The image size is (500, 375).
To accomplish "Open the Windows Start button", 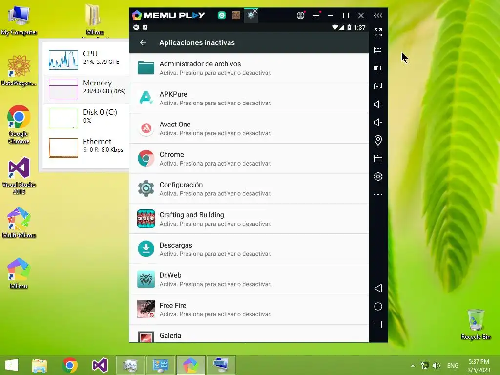I will pos(12,365).
